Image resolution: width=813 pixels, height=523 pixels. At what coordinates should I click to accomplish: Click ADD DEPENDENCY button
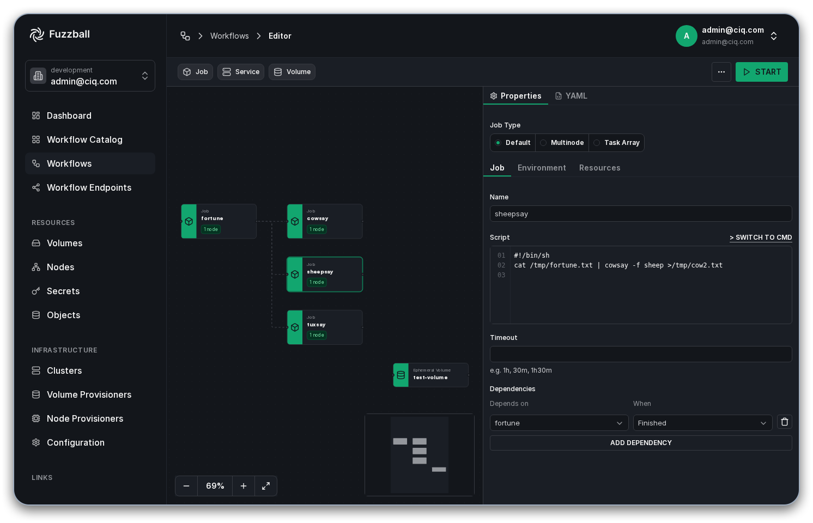[641, 443]
